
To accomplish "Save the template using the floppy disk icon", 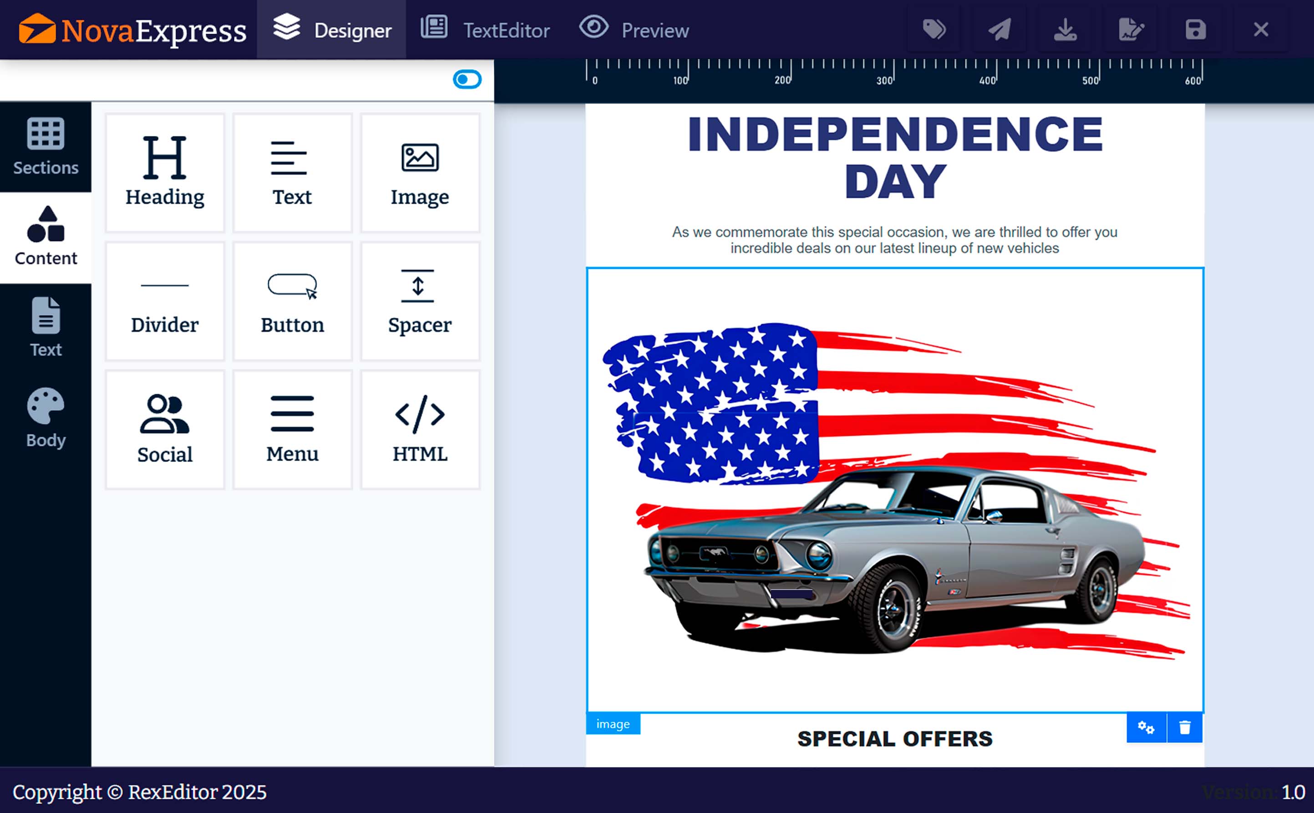I will 1196,30.
